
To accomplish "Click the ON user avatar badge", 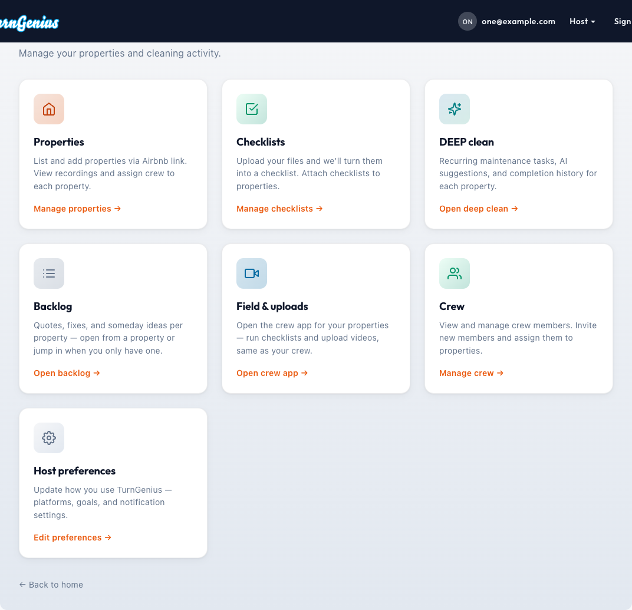I will 467,21.
